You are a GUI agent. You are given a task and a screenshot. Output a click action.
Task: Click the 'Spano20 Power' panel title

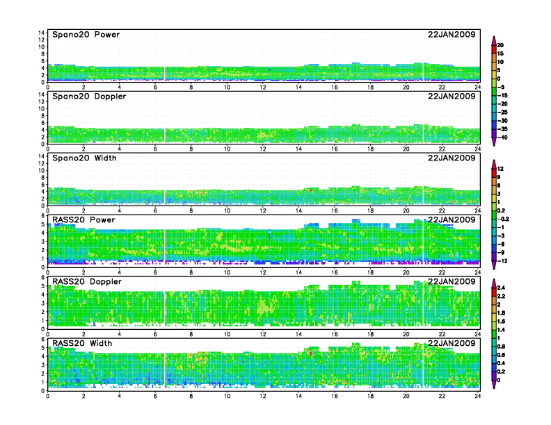point(86,34)
